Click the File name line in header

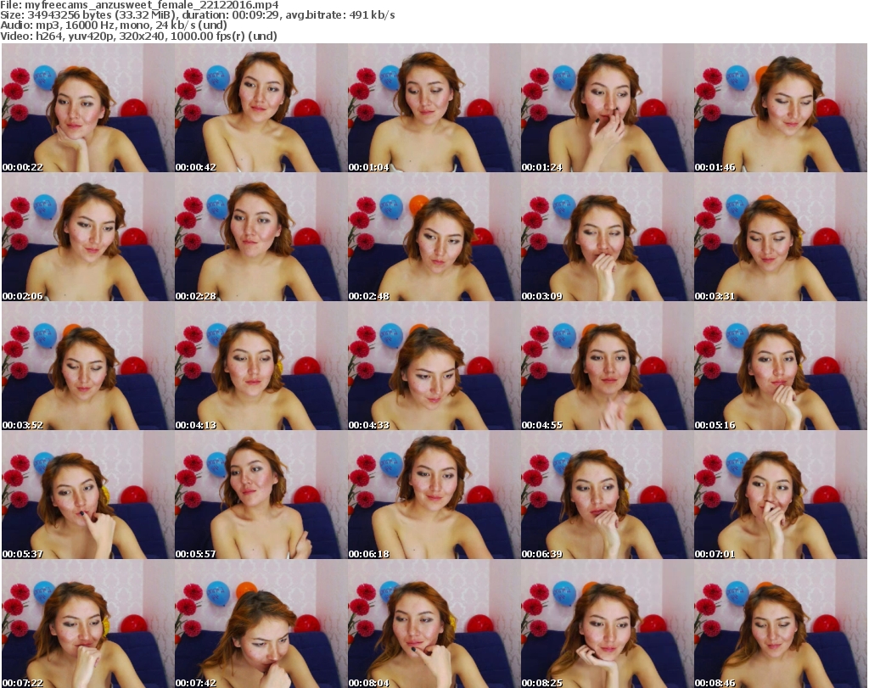[x=139, y=5]
